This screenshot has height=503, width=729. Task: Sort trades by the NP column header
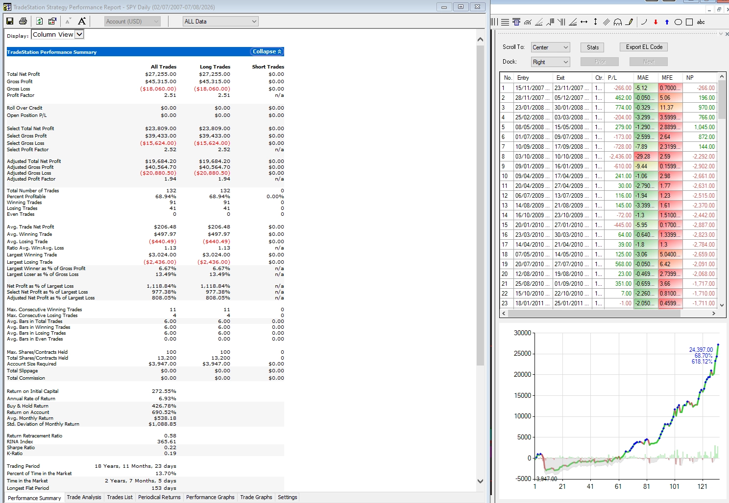point(700,78)
